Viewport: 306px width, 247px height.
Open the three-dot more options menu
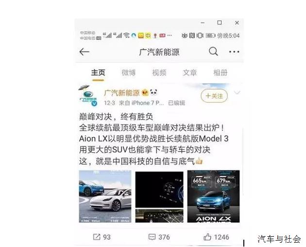pyautogui.click(x=234, y=52)
